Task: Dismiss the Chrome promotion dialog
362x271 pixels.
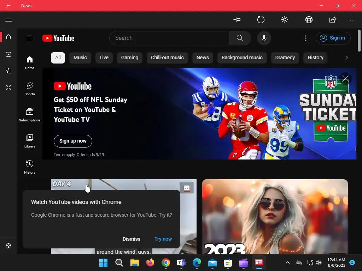Action: (x=132, y=239)
